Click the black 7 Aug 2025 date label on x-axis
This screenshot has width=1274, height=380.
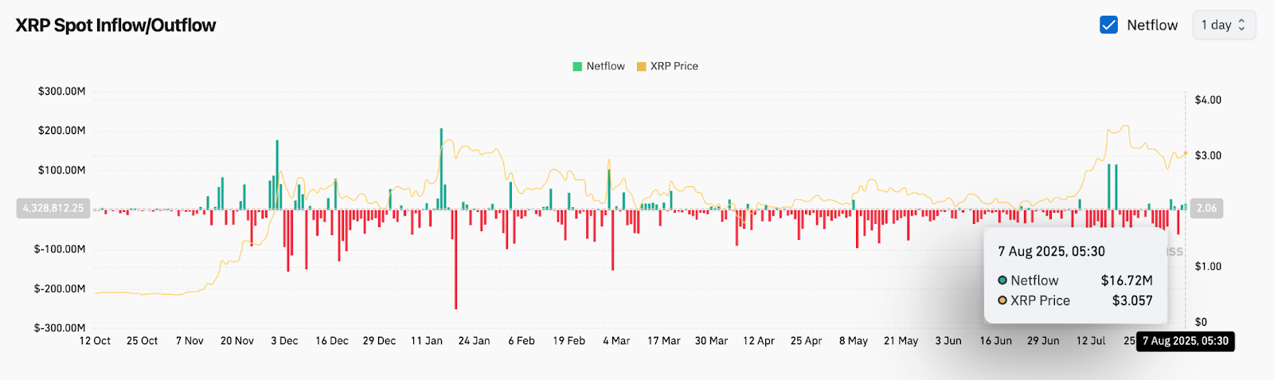(1185, 341)
